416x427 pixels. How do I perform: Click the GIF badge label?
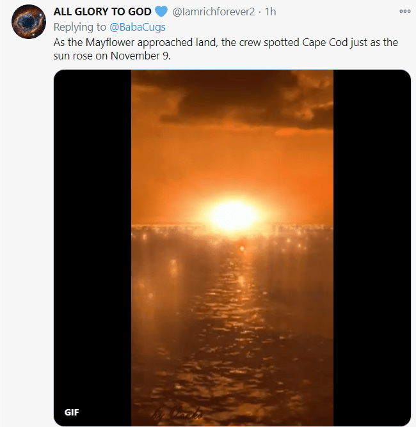[72, 412]
